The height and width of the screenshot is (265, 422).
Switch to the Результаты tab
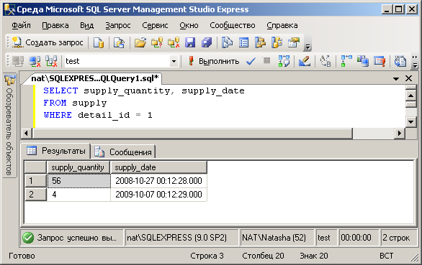pos(55,151)
